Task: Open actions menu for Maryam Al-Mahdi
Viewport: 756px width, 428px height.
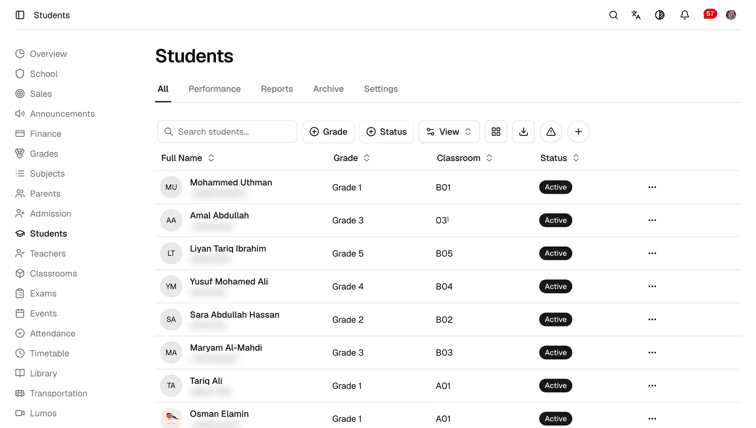Action: point(652,352)
